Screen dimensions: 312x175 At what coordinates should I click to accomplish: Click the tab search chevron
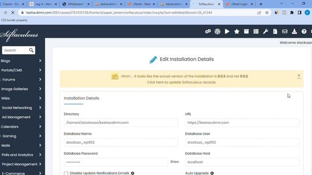click(281, 3)
